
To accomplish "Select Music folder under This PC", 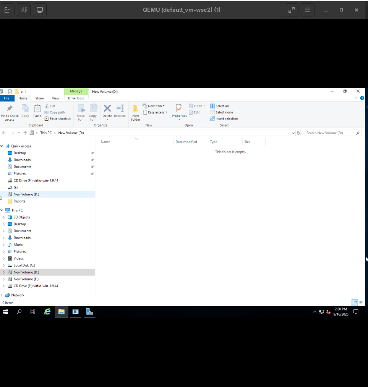I will tap(18, 245).
